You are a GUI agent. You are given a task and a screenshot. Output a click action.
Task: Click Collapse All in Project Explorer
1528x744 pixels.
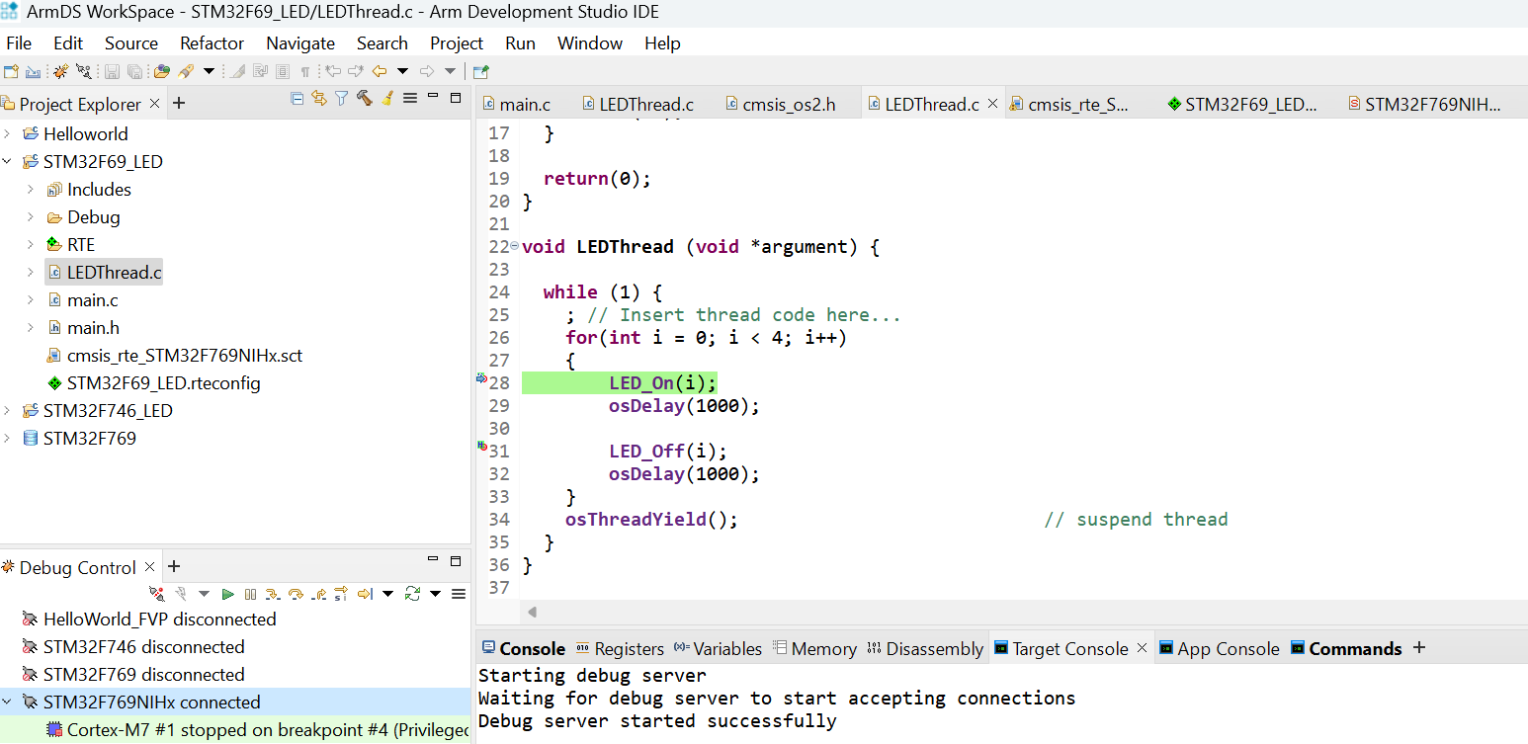(x=297, y=98)
